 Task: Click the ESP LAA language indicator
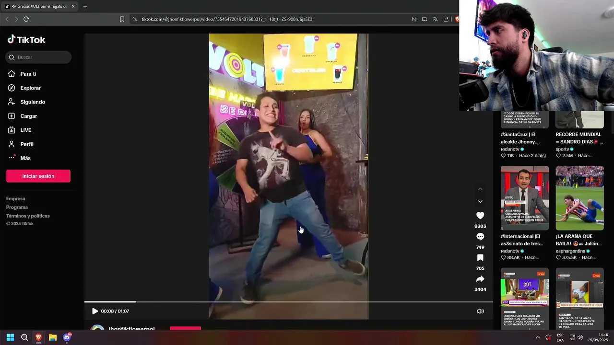[x=560, y=337]
